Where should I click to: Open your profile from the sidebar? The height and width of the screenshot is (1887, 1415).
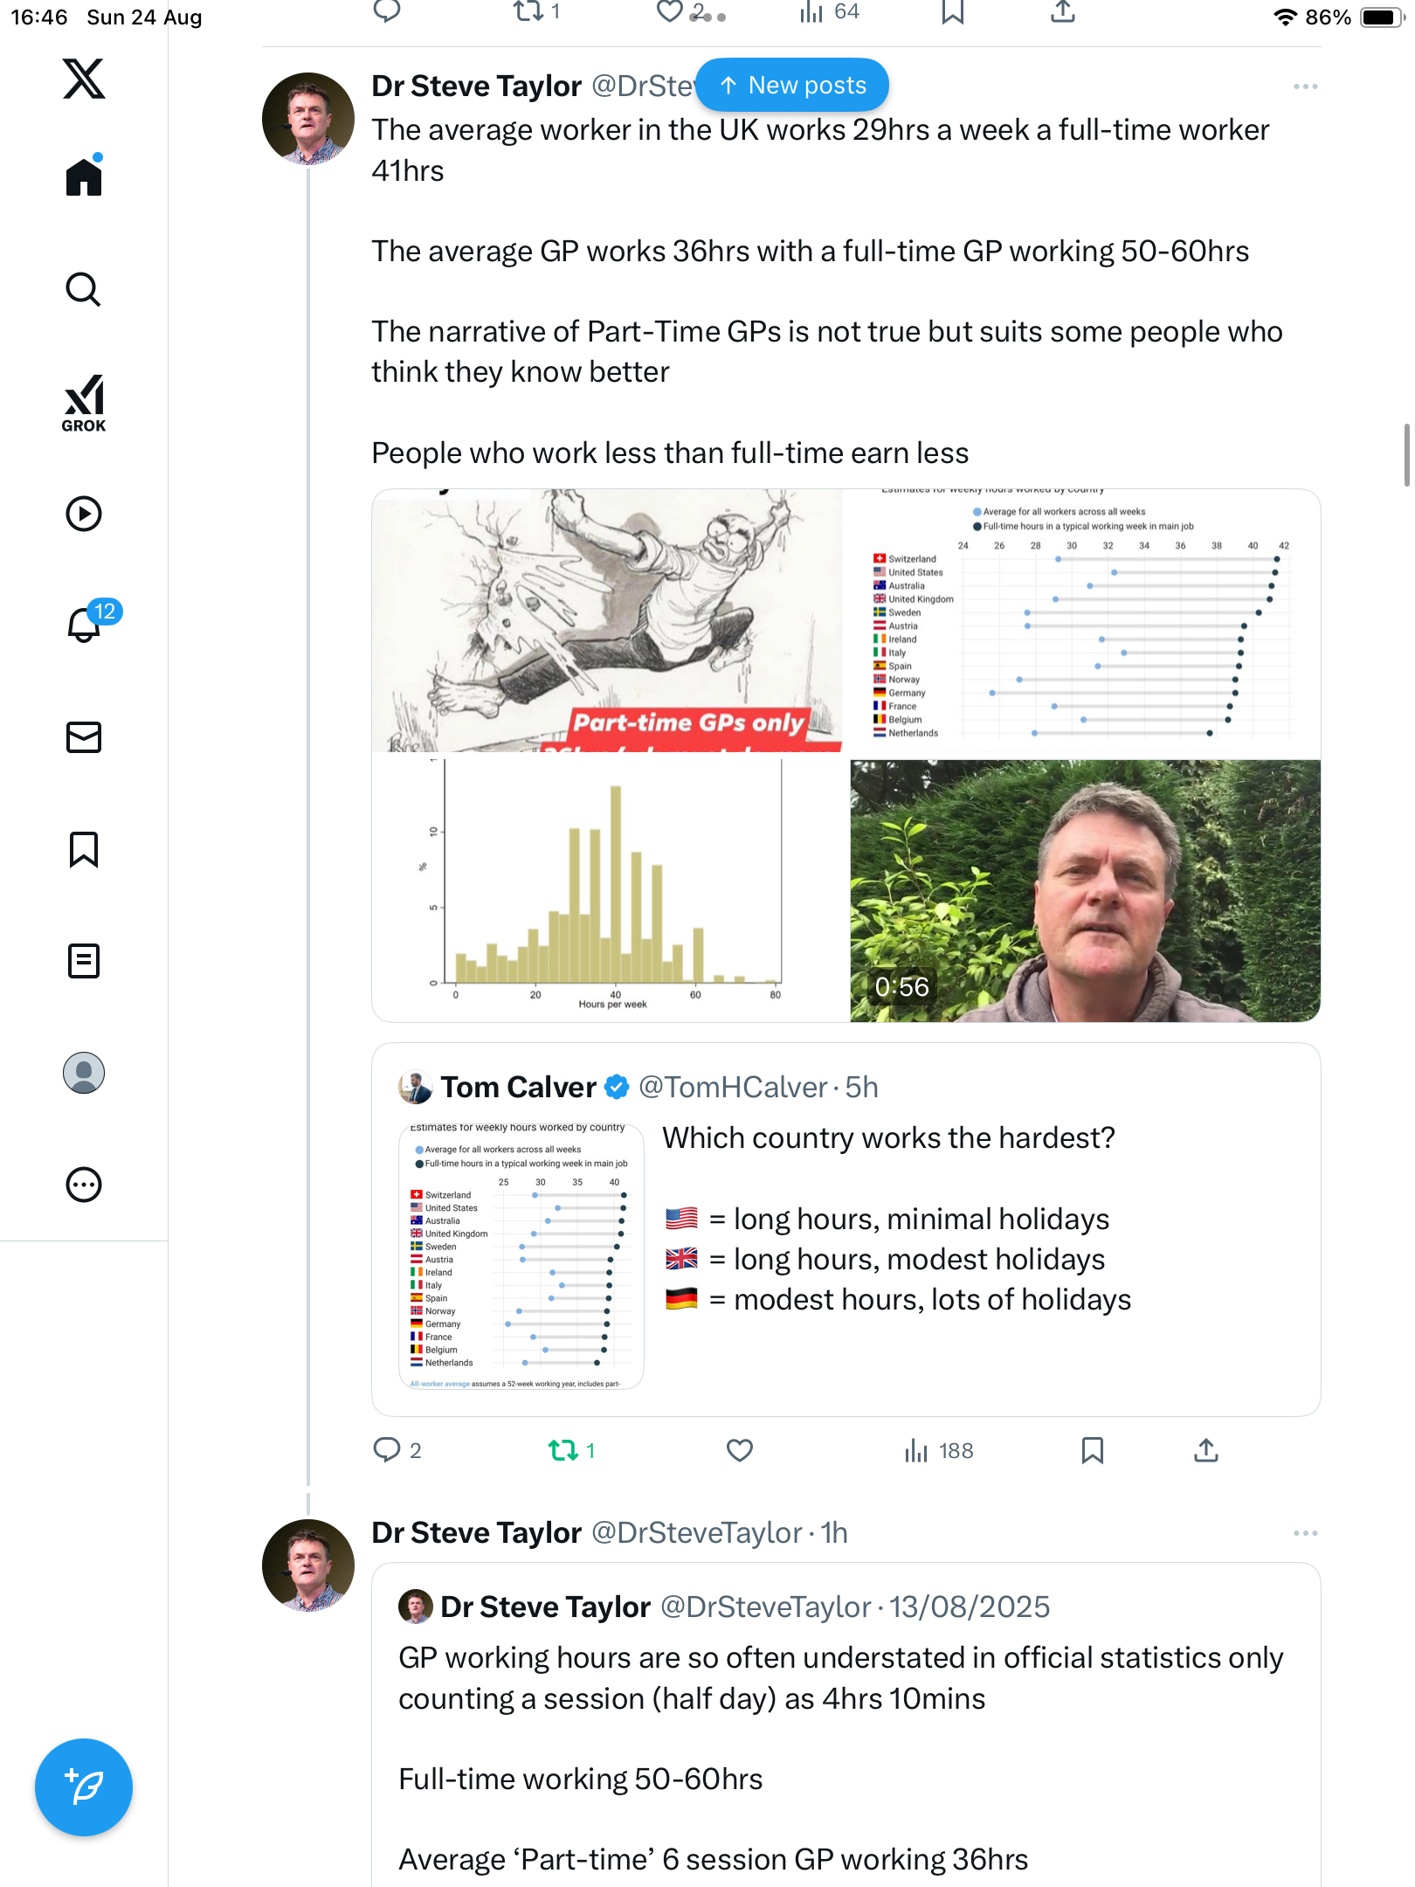click(84, 1073)
